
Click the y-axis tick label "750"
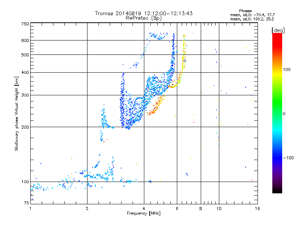25,24
